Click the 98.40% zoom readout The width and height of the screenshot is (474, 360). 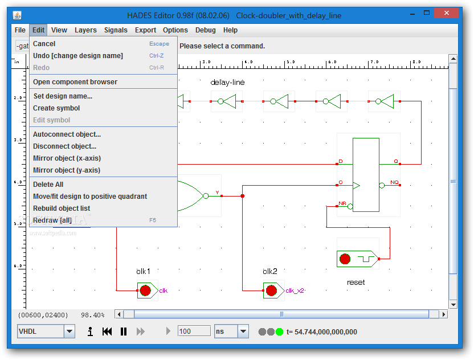coord(92,315)
